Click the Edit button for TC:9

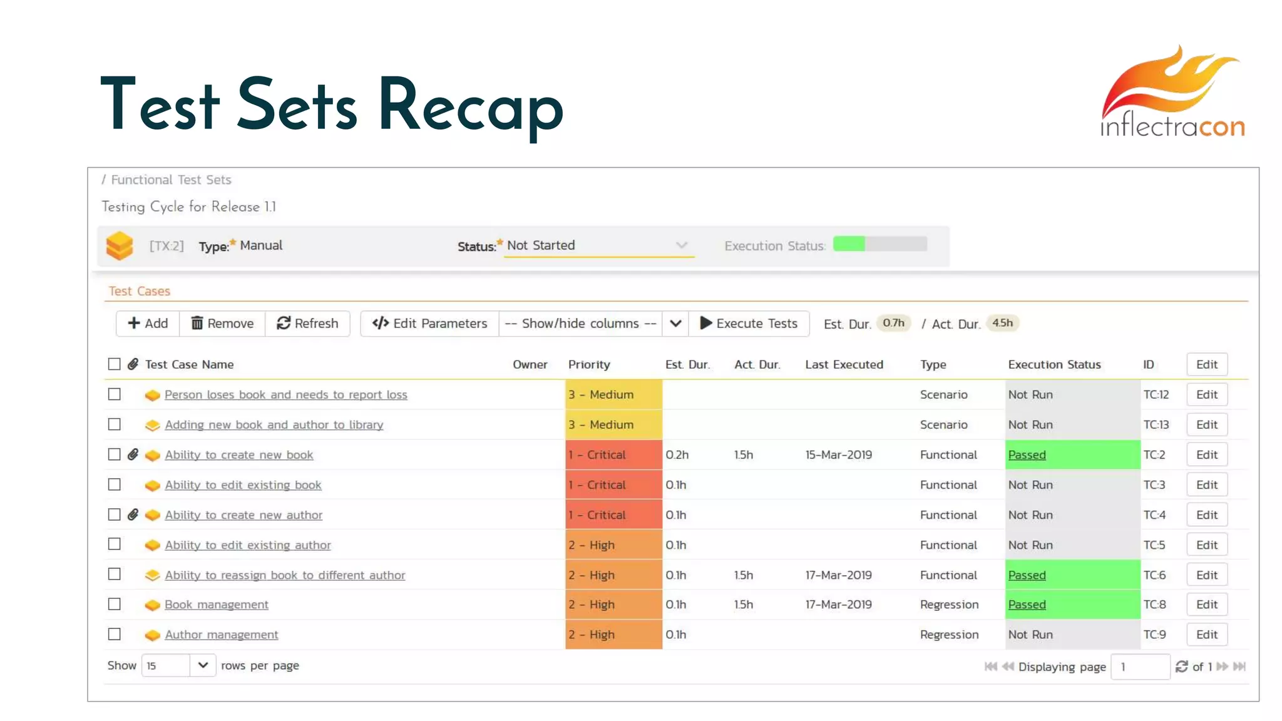point(1207,634)
